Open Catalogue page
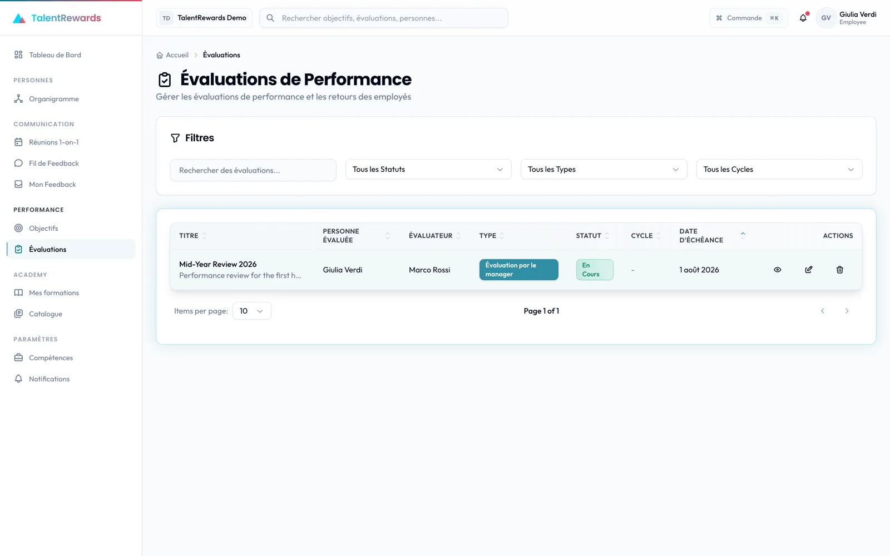Screen dimensions: 890x556 pos(71,314)
